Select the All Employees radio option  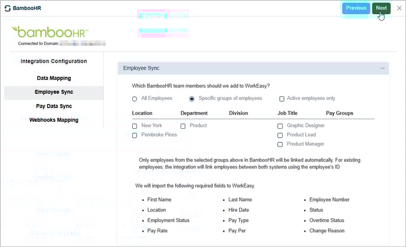pyautogui.click(x=135, y=99)
